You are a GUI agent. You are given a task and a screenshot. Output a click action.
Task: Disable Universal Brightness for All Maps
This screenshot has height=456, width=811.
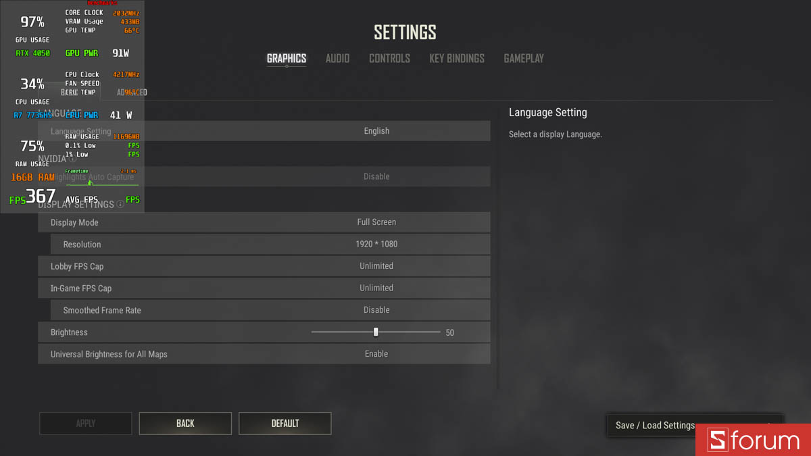(376, 353)
